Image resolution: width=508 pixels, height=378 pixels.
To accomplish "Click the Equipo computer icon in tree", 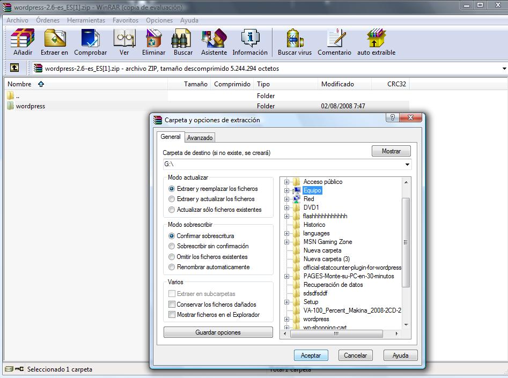I will pyautogui.click(x=297, y=190).
